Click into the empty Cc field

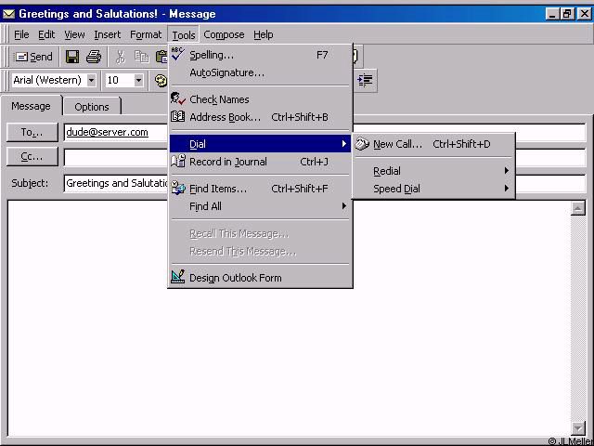116,157
